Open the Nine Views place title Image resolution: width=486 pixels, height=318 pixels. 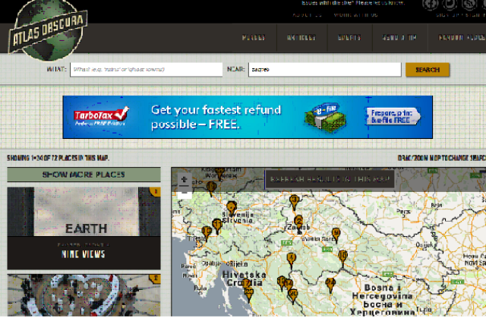(84, 254)
